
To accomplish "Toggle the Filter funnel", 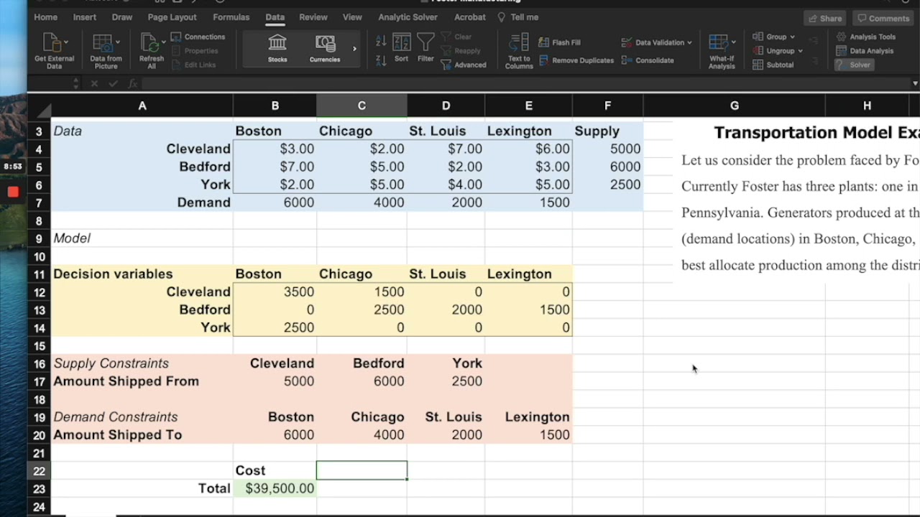I will pyautogui.click(x=425, y=48).
